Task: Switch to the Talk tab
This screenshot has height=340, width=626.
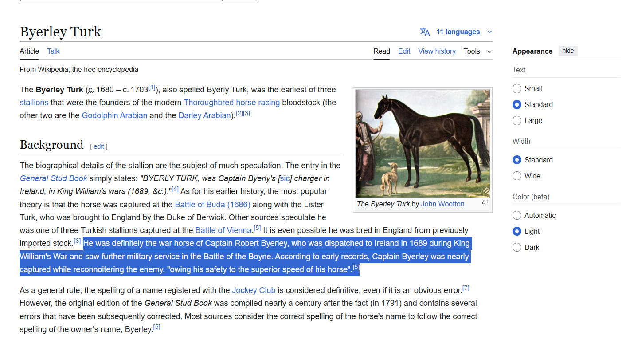Action: (x=53, y=51)
